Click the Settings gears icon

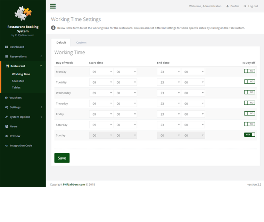[7, 107]
